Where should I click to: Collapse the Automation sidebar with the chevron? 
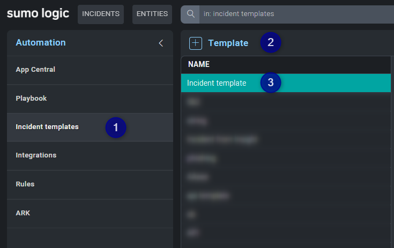point(161,43)
